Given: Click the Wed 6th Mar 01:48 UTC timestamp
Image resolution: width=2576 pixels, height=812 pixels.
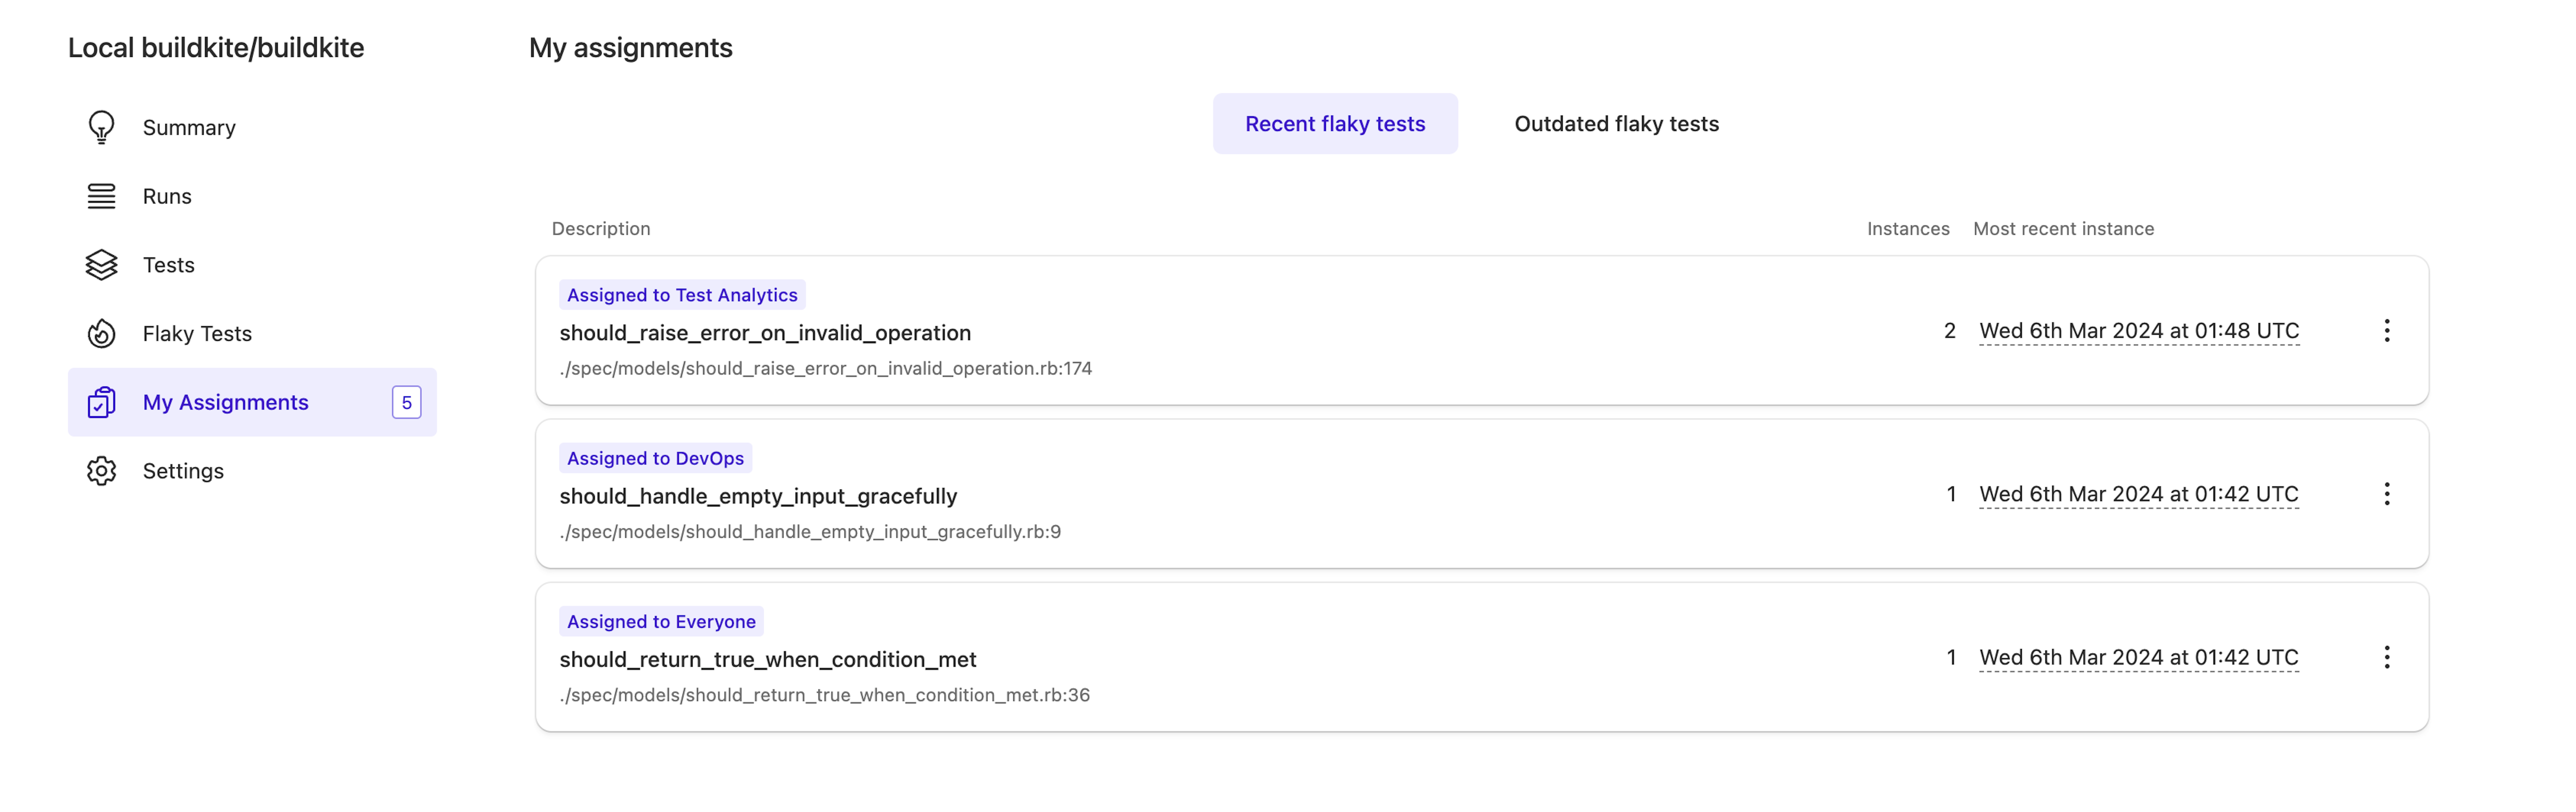Looking at the screenshot, I should [x=2139, y=330].
